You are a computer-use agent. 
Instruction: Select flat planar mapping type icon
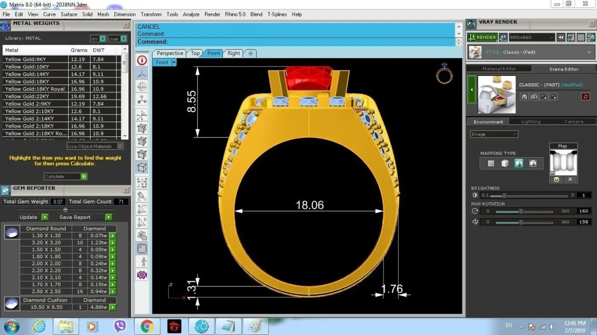491,163
